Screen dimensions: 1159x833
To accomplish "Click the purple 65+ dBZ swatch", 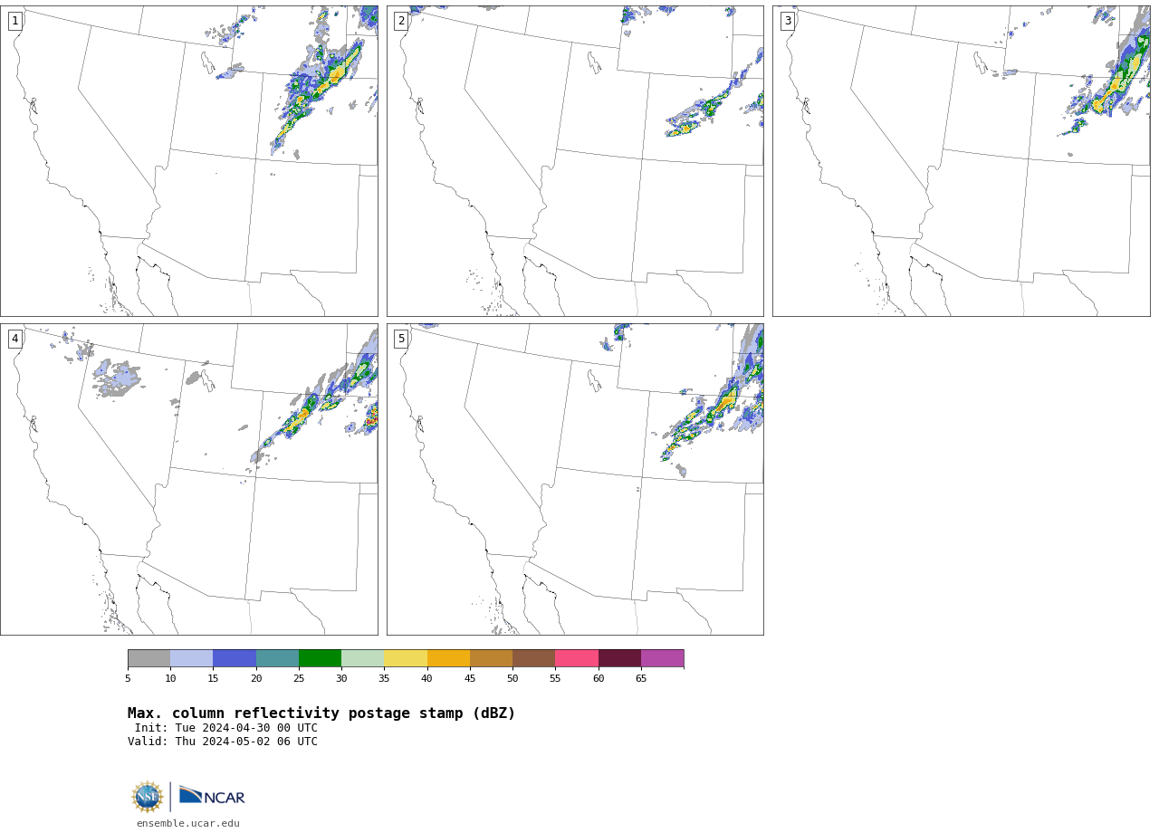I will click(663, 658).
